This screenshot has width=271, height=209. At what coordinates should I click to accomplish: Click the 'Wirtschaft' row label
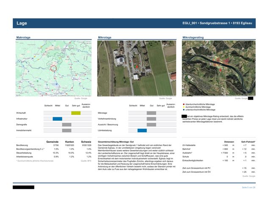21,113
